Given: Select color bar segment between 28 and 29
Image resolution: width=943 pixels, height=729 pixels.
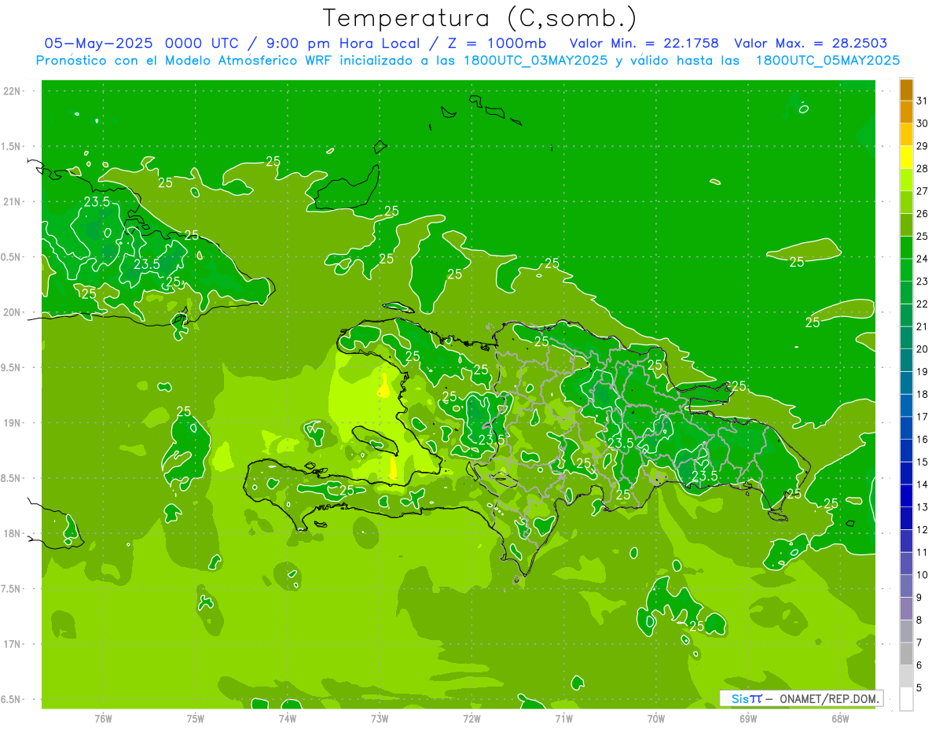Looking at the screenshot, I should 906,157.
